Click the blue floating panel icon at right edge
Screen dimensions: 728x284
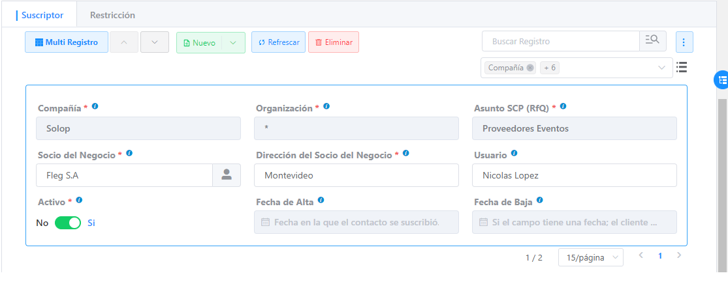pos(721,79)
